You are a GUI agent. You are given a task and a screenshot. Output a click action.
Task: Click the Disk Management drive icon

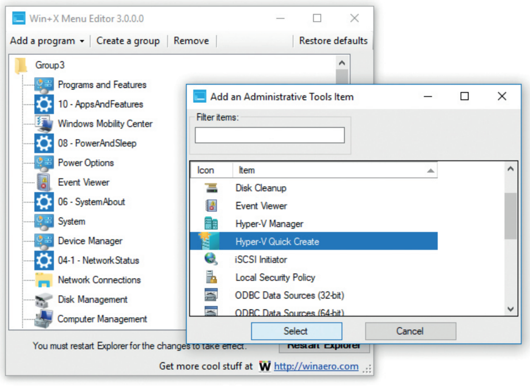(x=44, y=299)
